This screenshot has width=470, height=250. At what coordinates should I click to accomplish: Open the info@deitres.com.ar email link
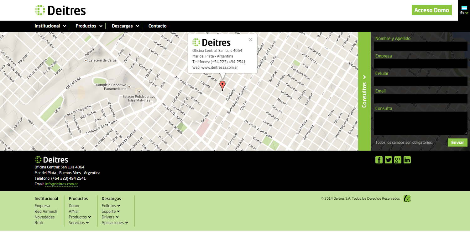point(61,184)
